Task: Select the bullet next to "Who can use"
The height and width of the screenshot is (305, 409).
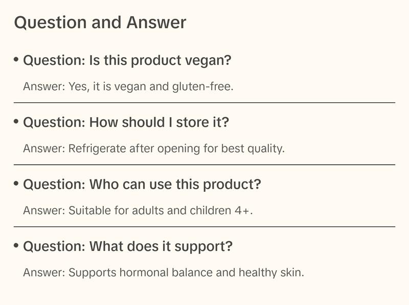Action: (16, 184)
